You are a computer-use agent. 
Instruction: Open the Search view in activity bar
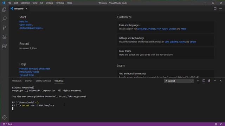(4, 19)
